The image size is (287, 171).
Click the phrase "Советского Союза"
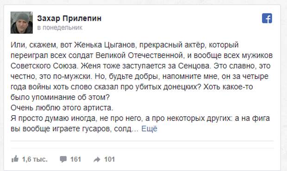point(44,66)
